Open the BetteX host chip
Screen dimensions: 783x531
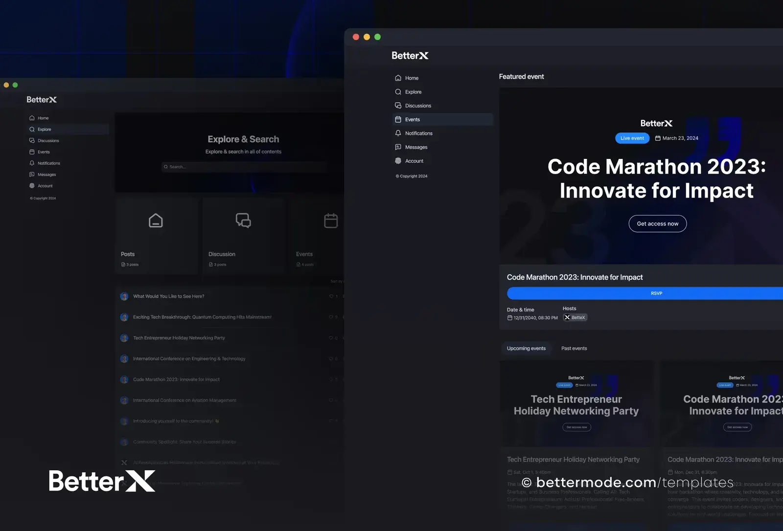point(575,317)
